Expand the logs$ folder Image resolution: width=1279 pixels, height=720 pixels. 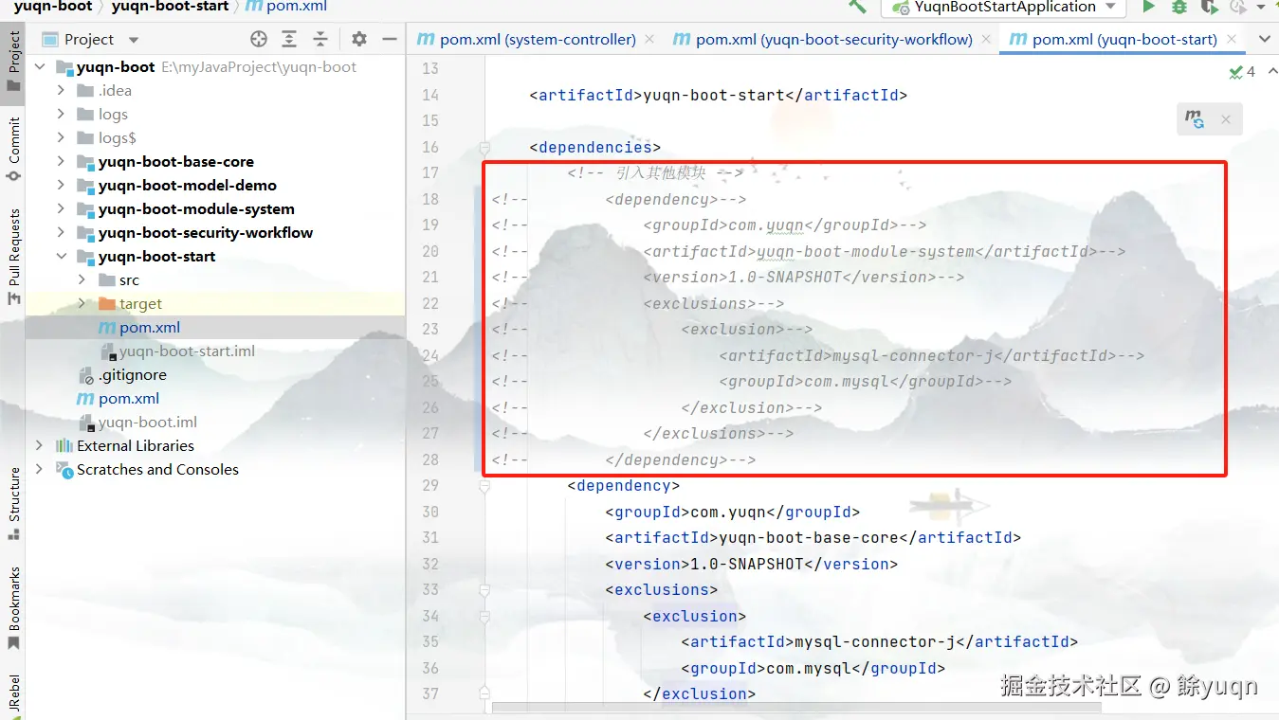[x=61, y=138]
